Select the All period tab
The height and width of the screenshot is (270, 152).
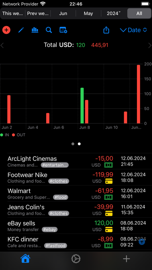(139, 14)
